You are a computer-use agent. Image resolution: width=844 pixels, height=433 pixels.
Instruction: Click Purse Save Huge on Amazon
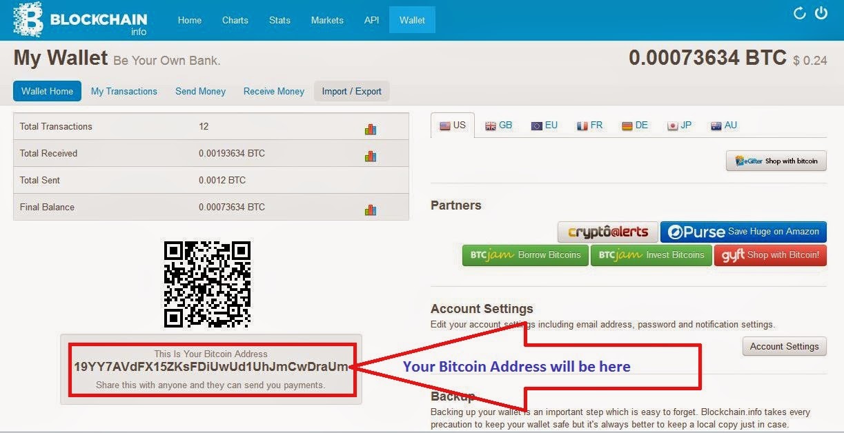pyautogui.click(x=743, y=232)
